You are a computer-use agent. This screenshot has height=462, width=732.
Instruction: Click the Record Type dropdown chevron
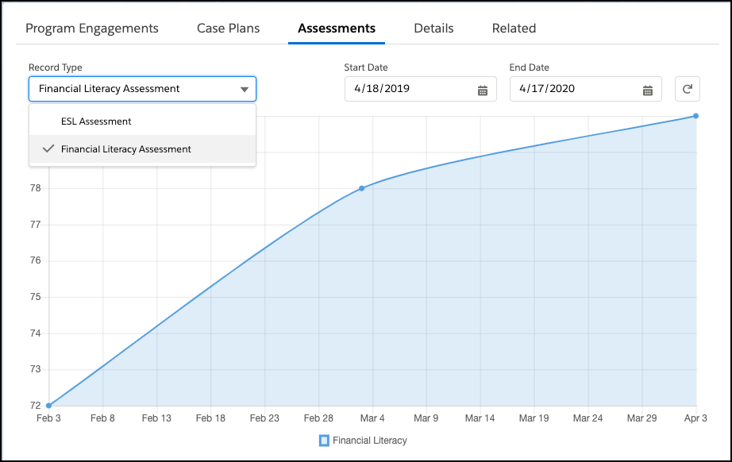(x=245, y=89)
